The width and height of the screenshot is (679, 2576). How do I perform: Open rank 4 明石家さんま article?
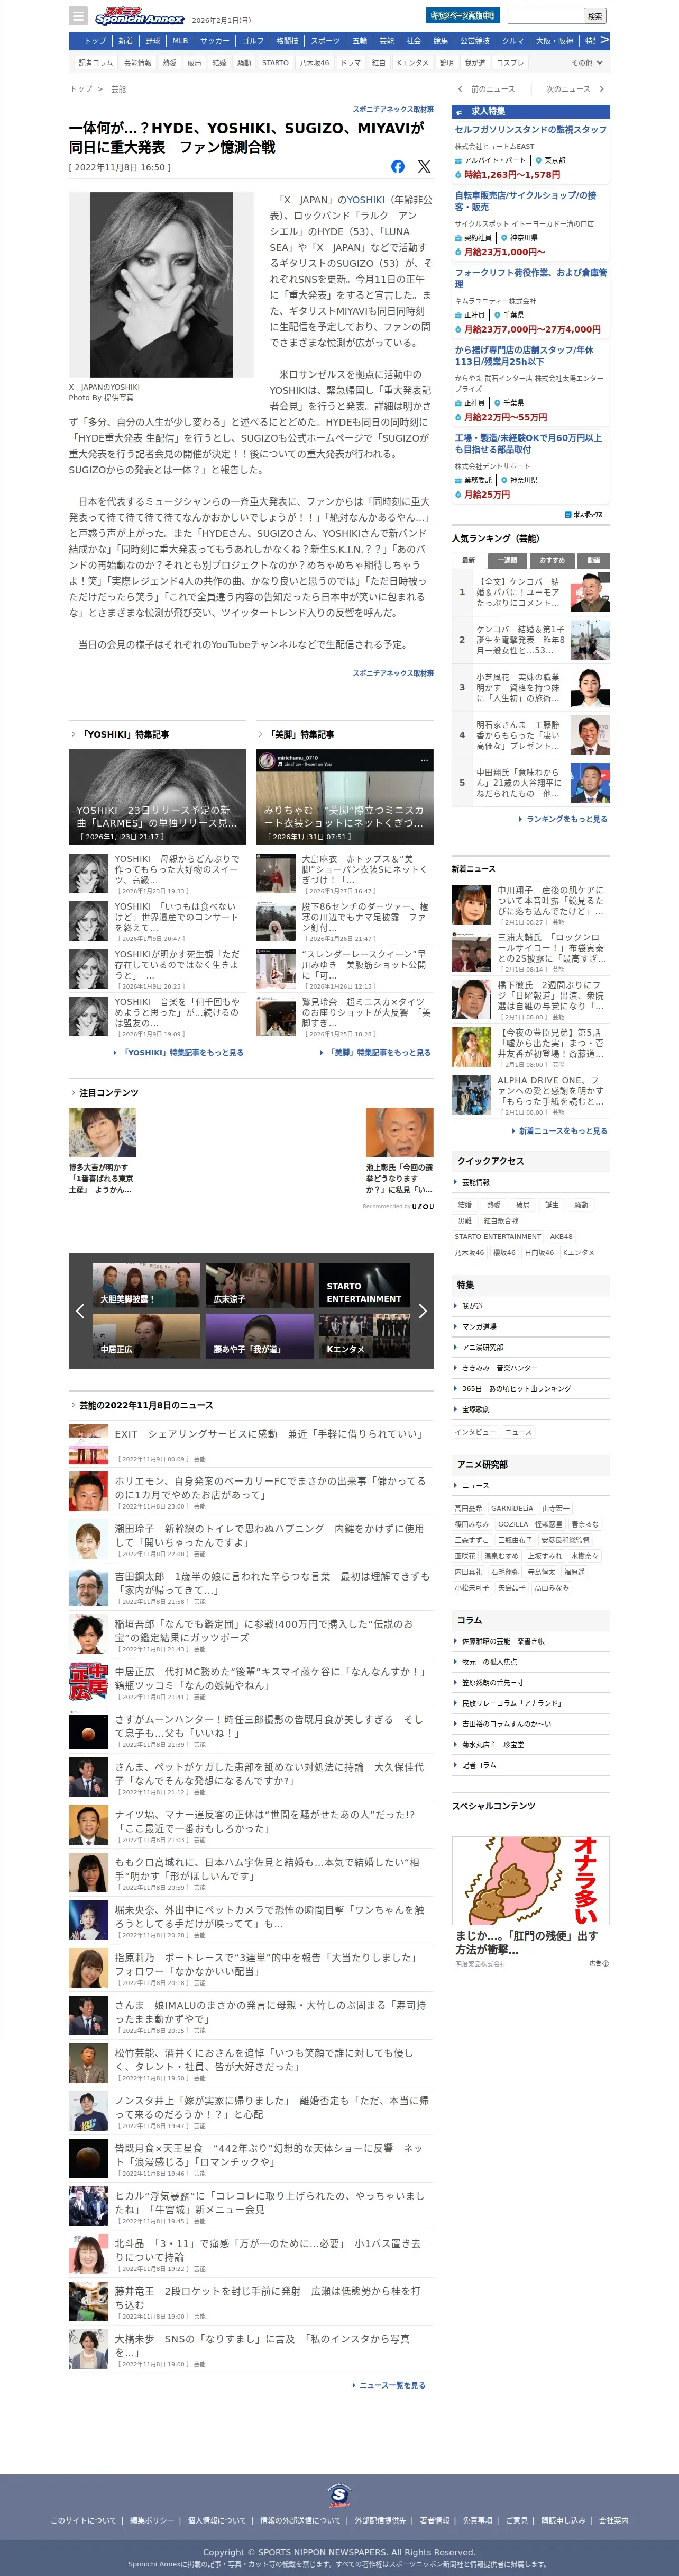[530, 736]
